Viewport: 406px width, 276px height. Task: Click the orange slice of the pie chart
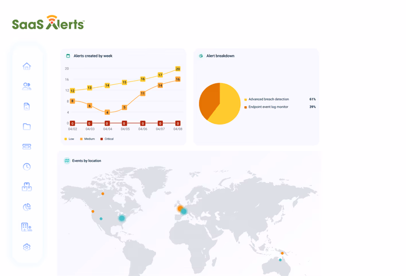[209, 100]
